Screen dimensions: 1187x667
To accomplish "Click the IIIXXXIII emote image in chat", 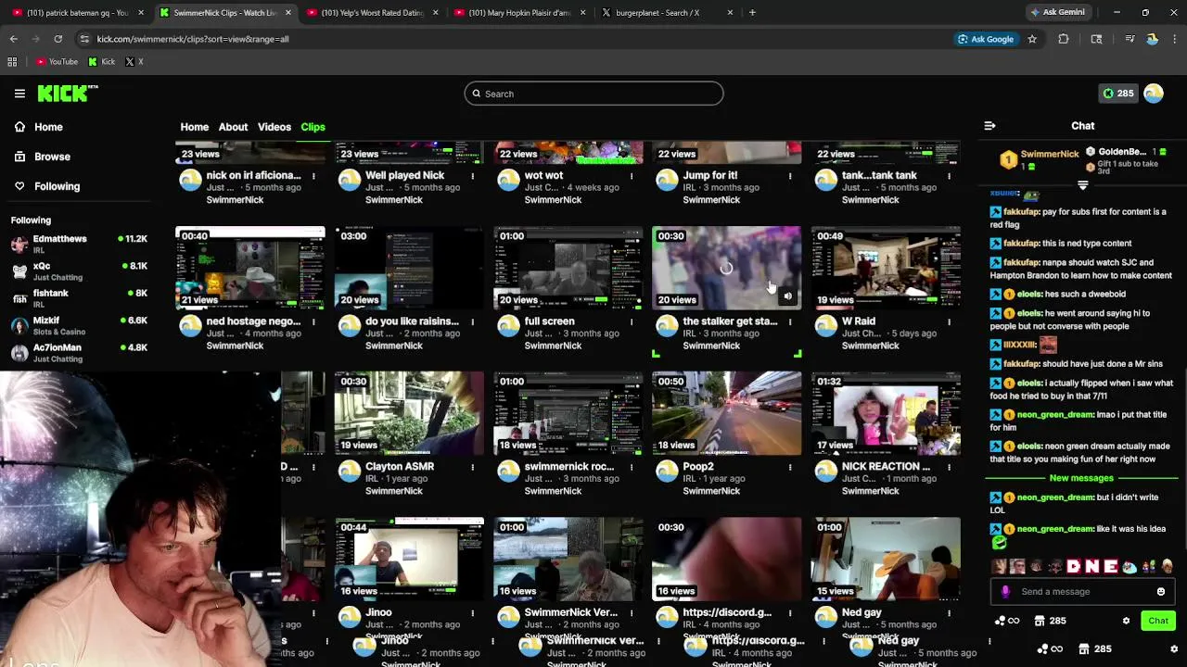I will click(x=1048, y=345).
